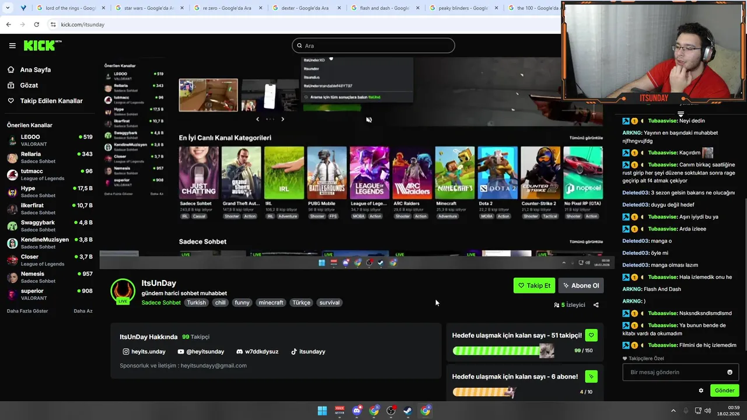Open Instagram link heyits.unday
The image size is (747, 420).
coord(144,352)
